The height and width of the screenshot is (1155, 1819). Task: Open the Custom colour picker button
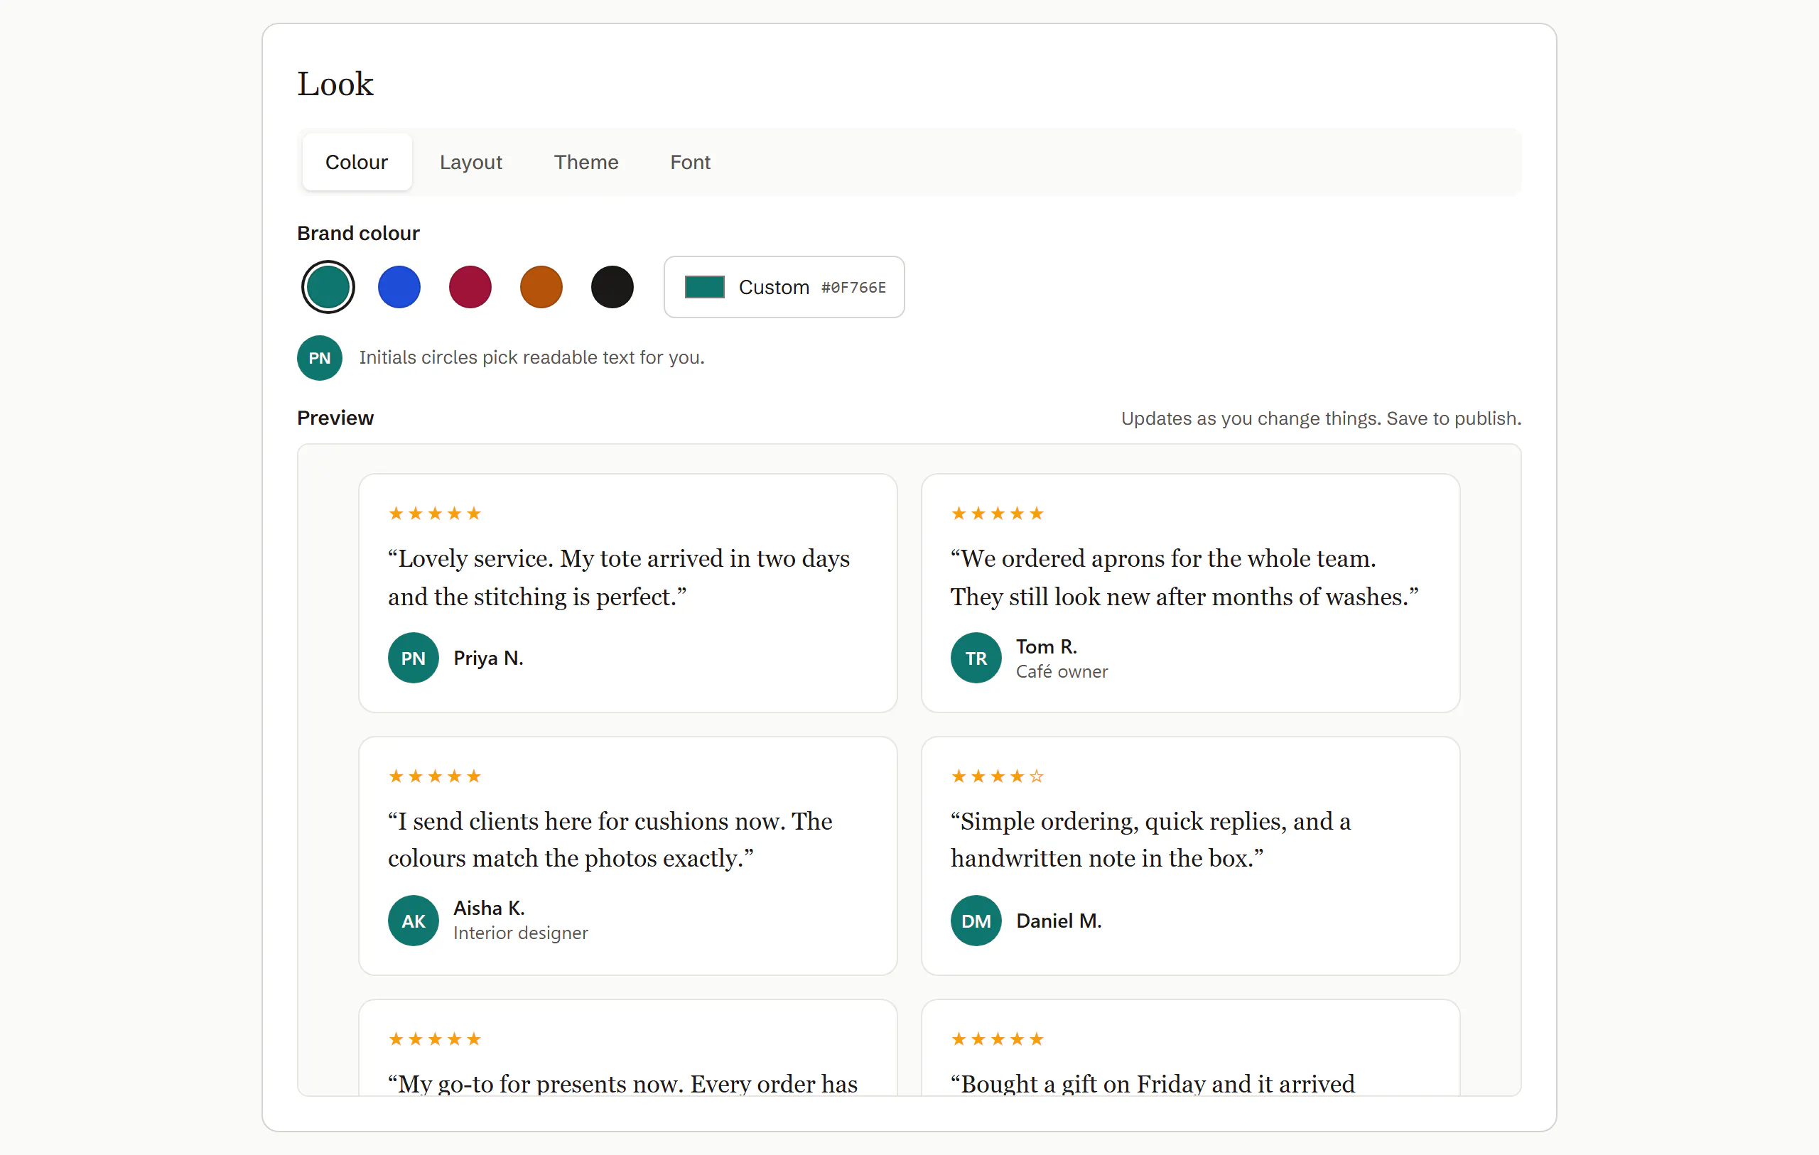pos(784,287)
